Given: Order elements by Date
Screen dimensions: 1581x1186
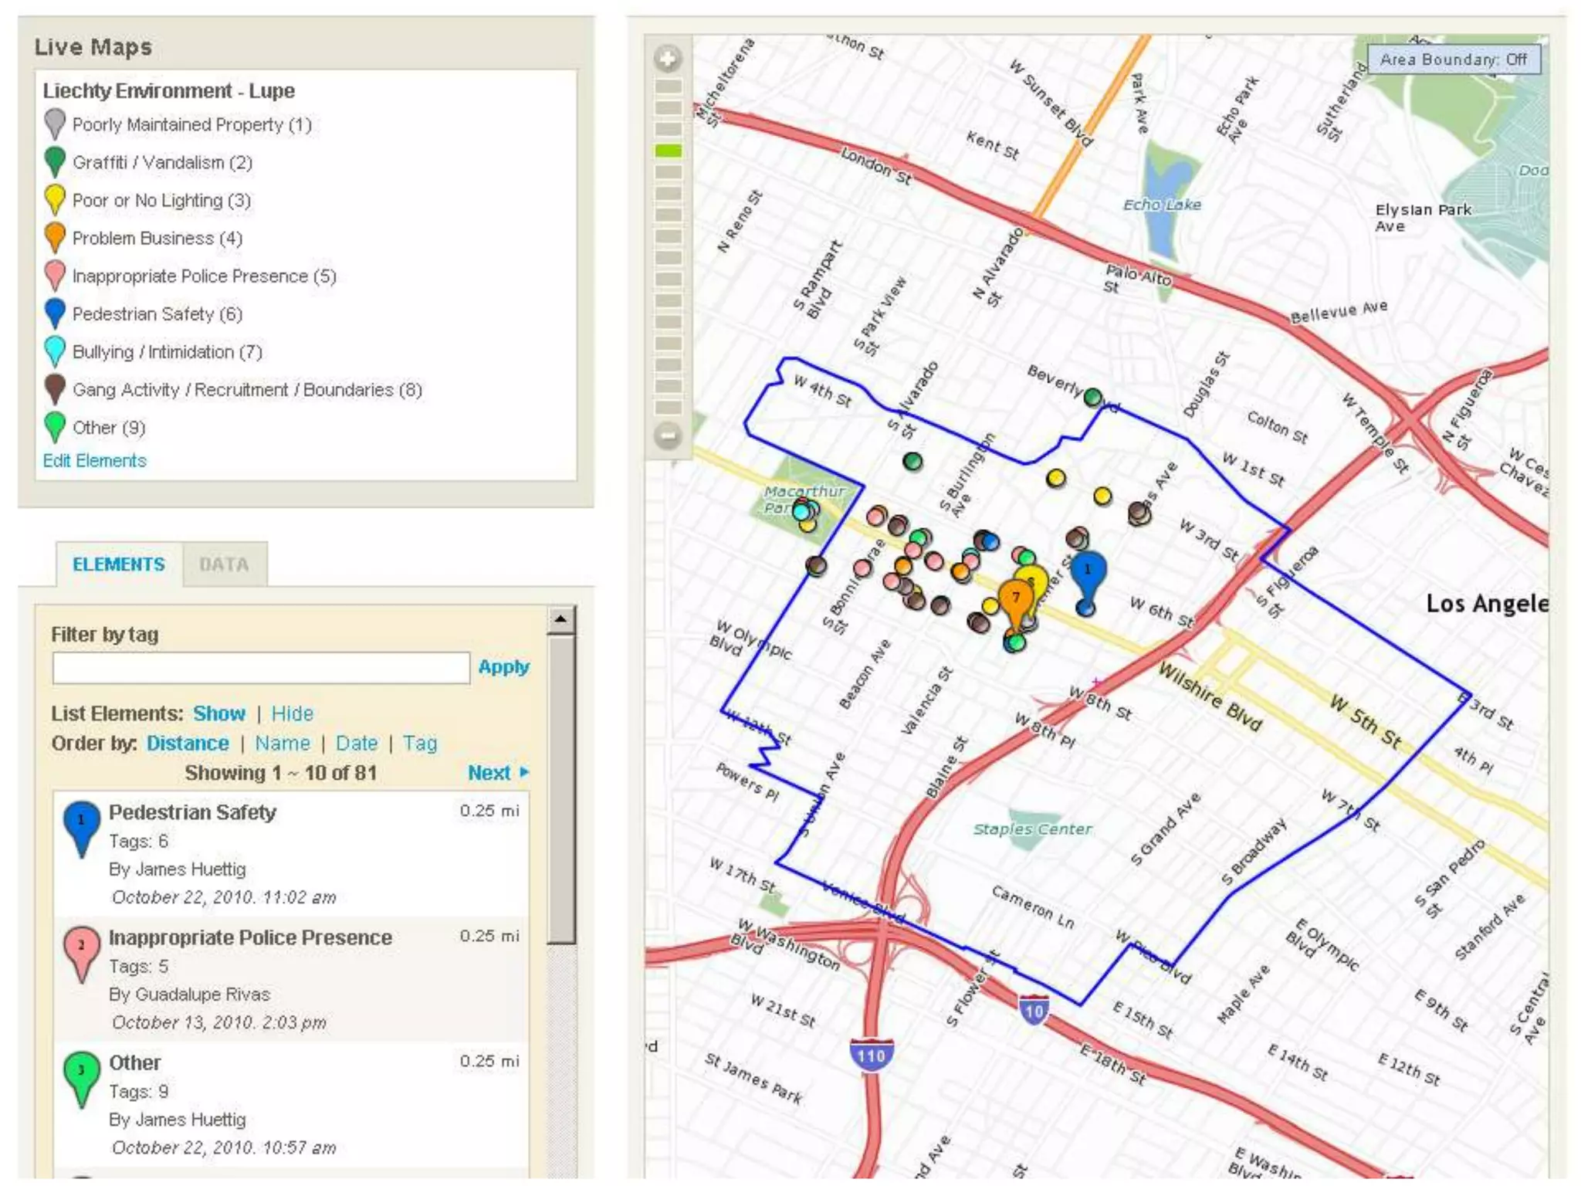Looking at the screenshot, I should (357, 743).
